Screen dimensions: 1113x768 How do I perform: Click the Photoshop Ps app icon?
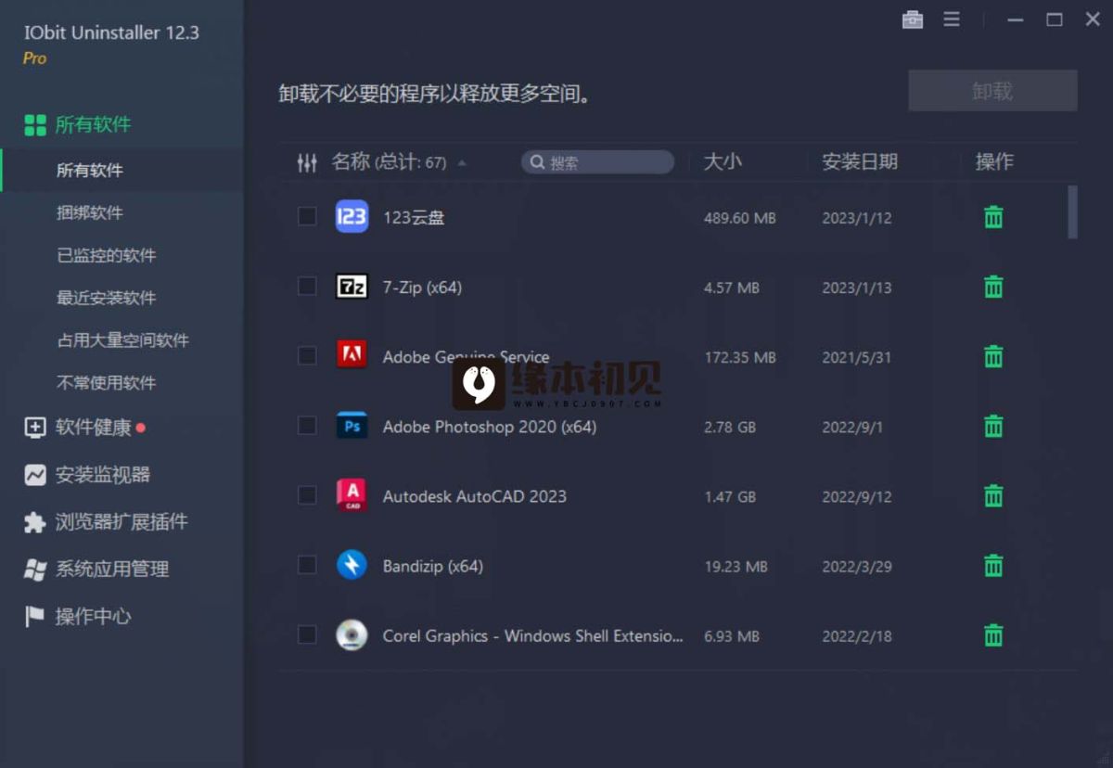pyautogui.click(x=352, y=426)
